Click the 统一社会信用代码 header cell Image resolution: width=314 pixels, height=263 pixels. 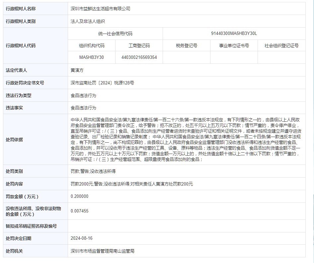(x=115, y=34)
